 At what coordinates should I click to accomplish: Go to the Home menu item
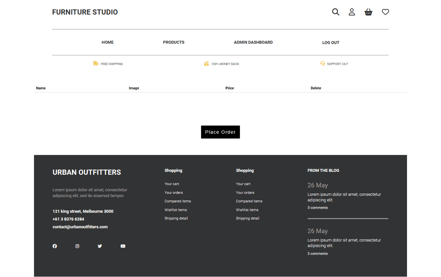point(108,42)
